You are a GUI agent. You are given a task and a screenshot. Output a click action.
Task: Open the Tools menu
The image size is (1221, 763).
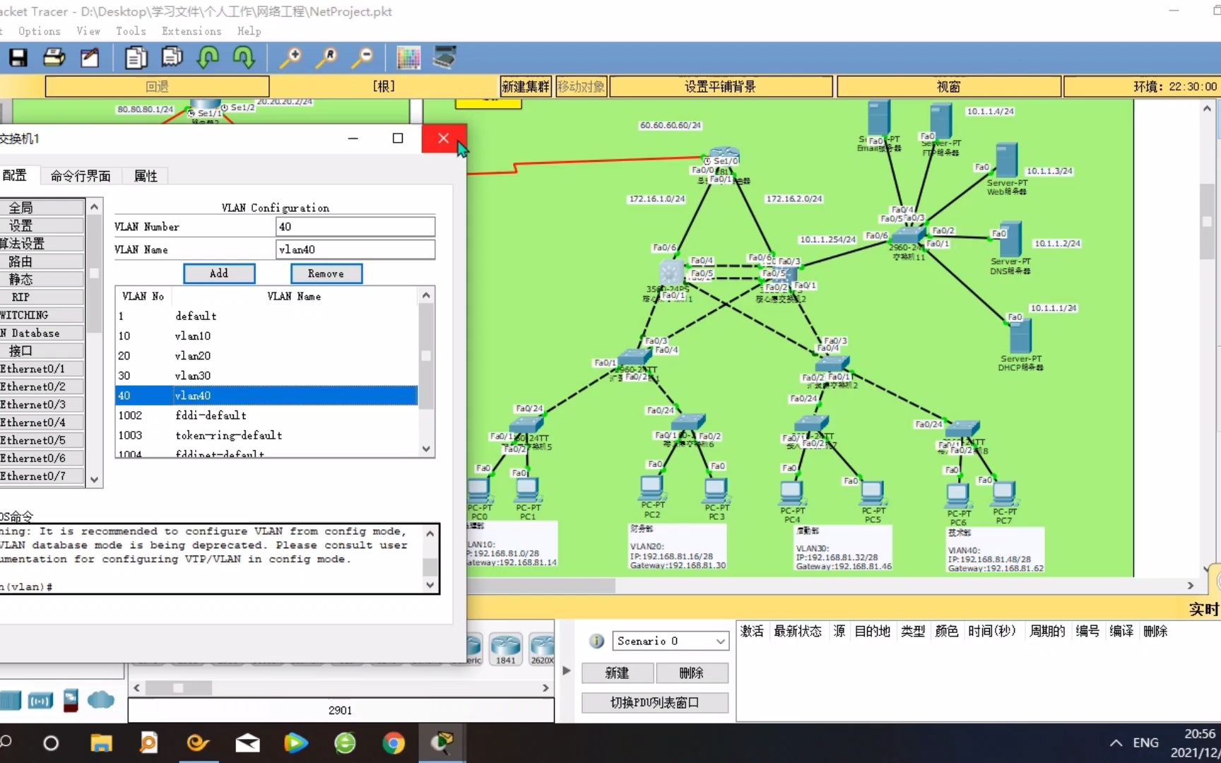(131, 31)
